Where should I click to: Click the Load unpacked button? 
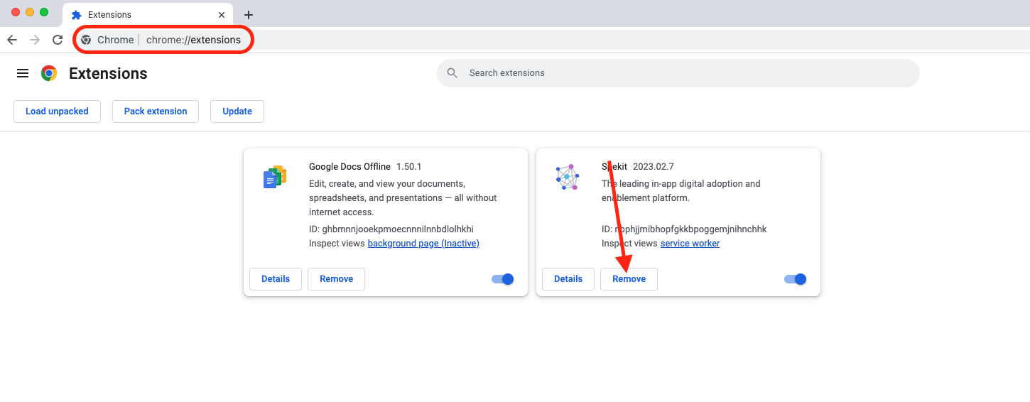coord(57,112)
